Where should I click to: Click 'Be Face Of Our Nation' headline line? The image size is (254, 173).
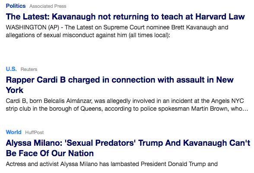(x=50, y=153)
